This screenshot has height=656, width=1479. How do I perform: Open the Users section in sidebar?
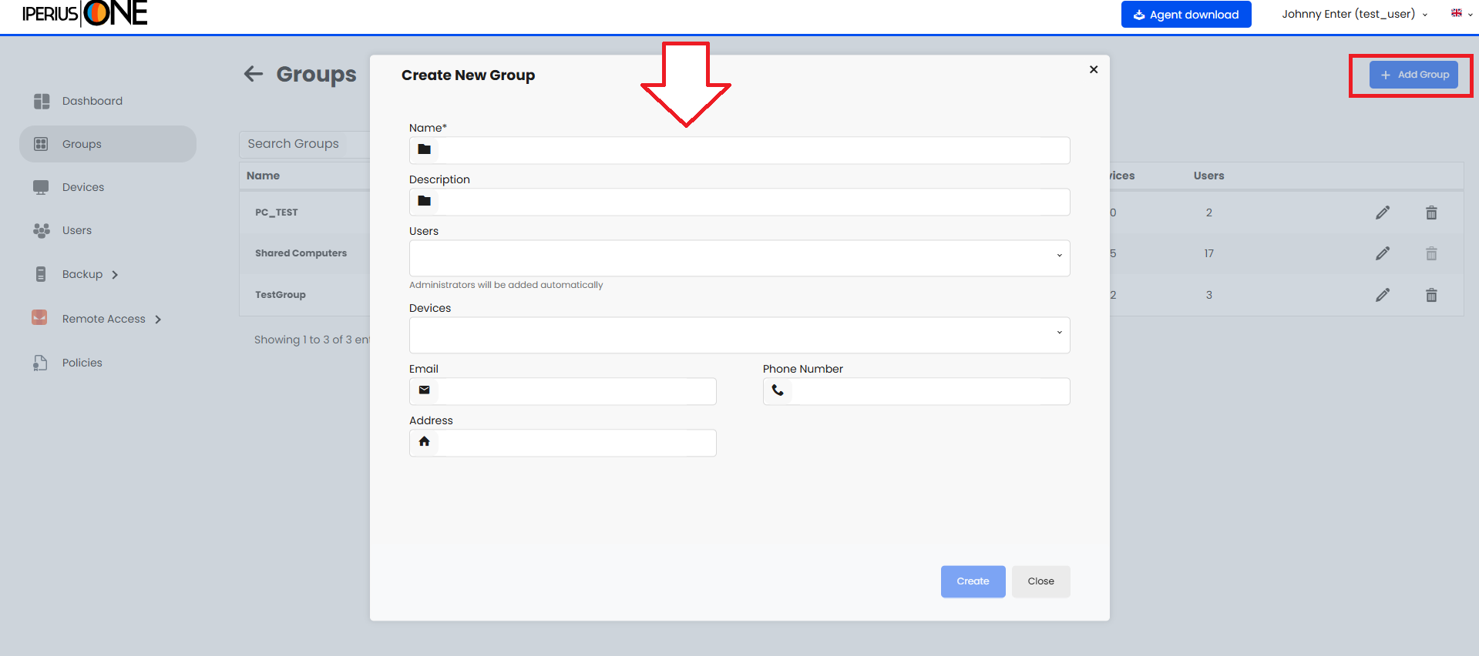pos(76,230)
